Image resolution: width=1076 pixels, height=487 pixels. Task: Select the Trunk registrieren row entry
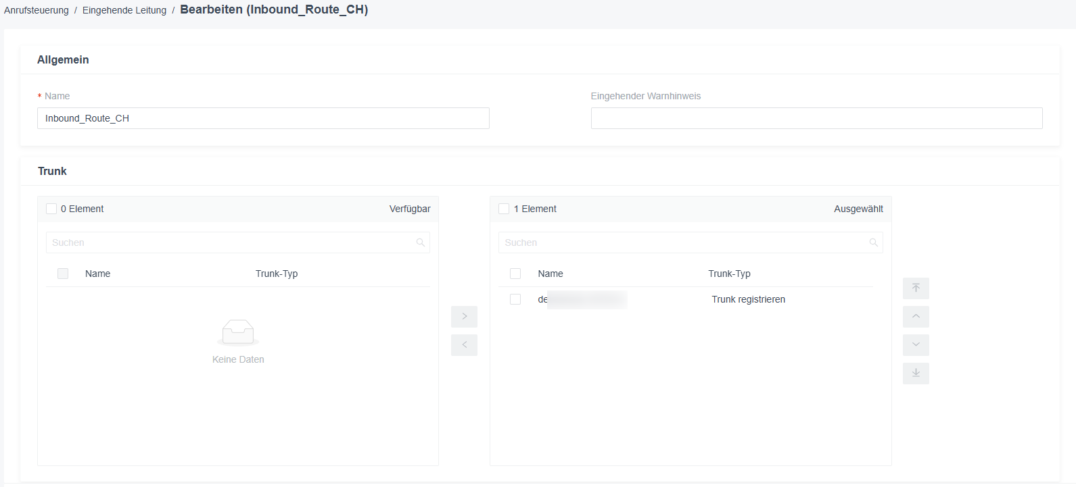[x=686, y=299]
